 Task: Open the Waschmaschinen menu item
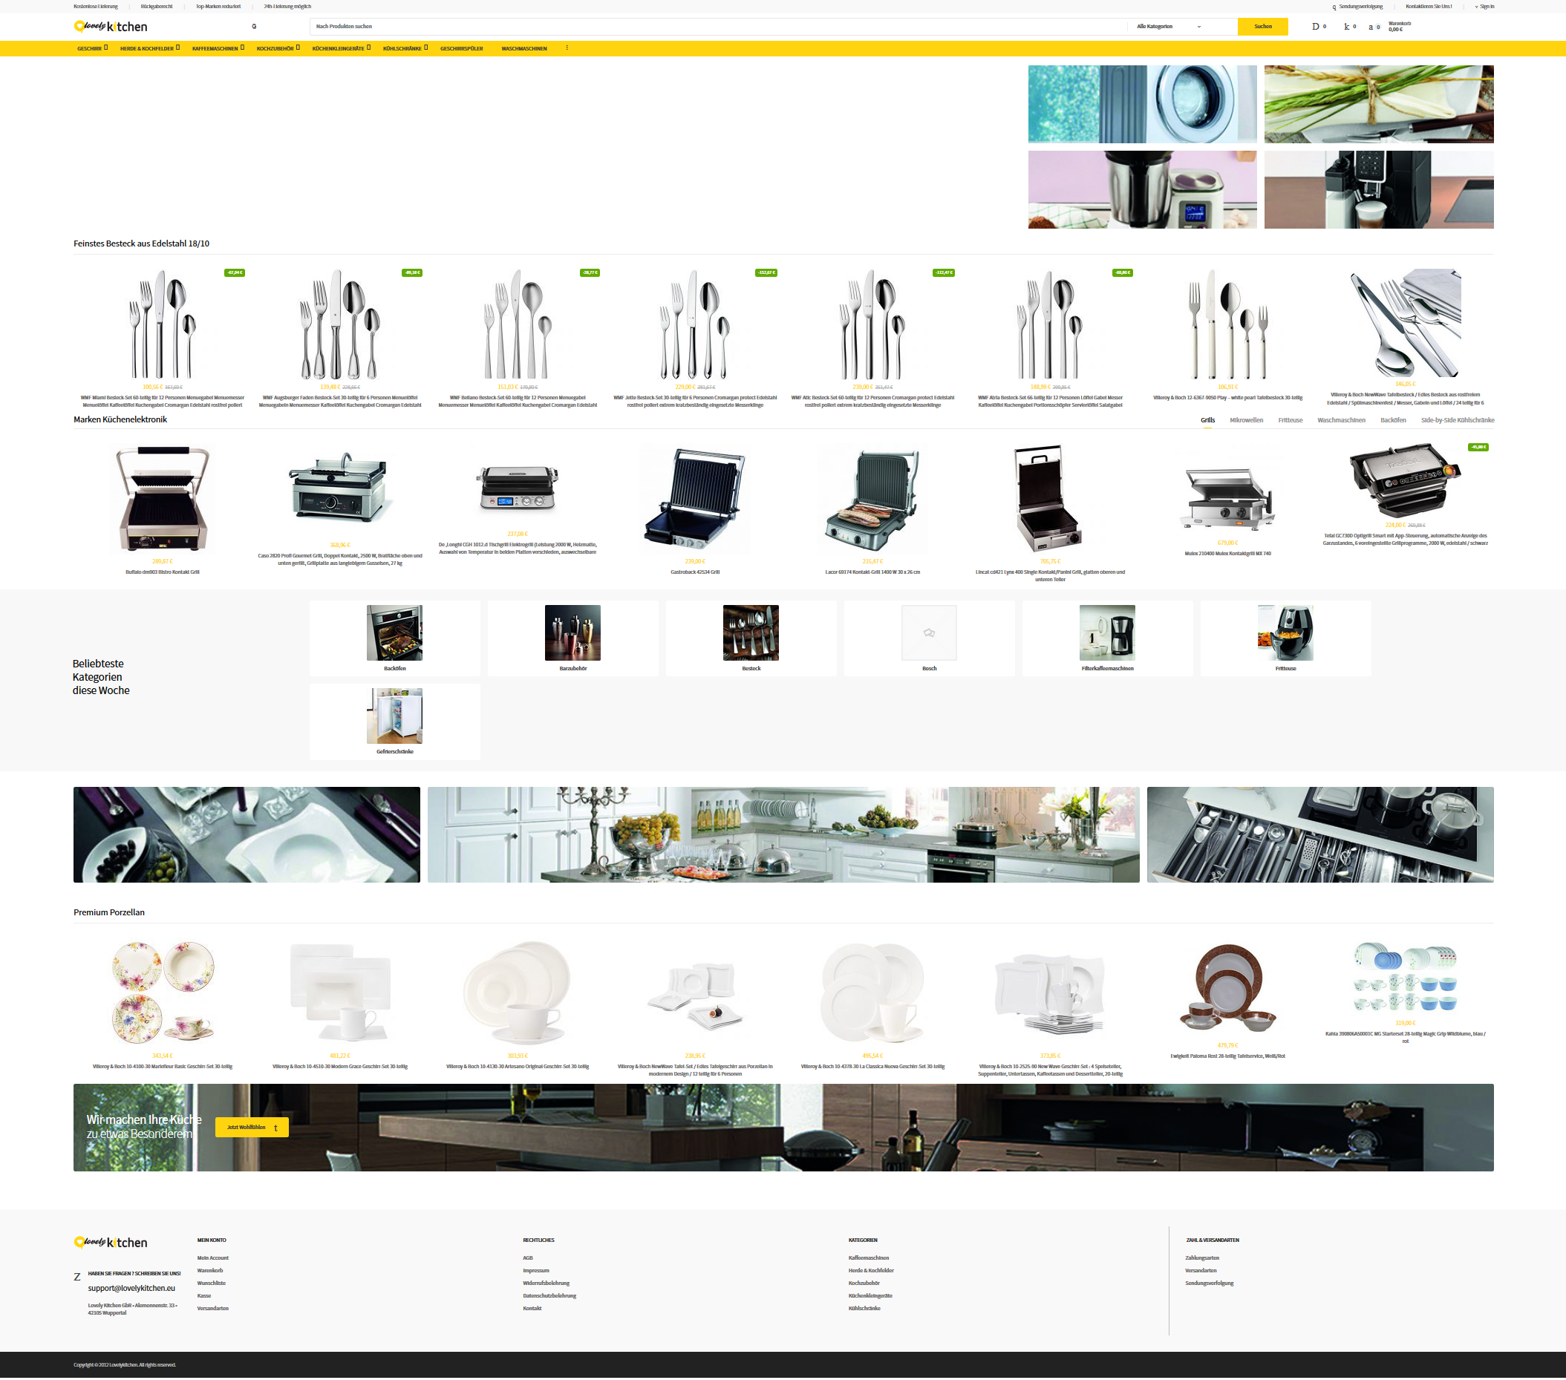click(524, 48)
